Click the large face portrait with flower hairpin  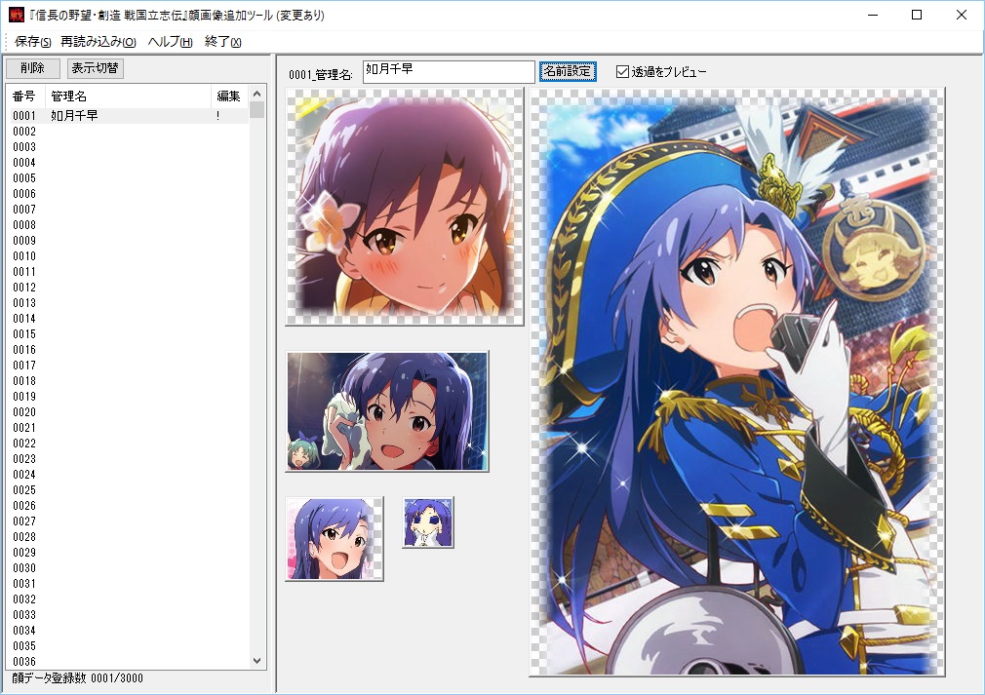[405, 208]
